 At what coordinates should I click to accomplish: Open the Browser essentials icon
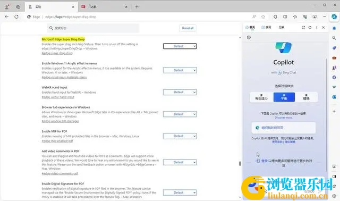click(x=305, y=16)
